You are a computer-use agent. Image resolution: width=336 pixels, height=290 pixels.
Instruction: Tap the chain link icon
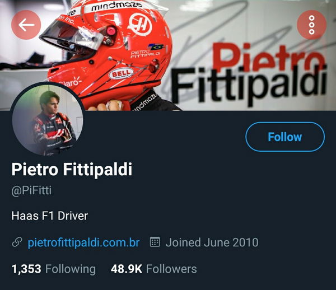[x=17, y=242]
